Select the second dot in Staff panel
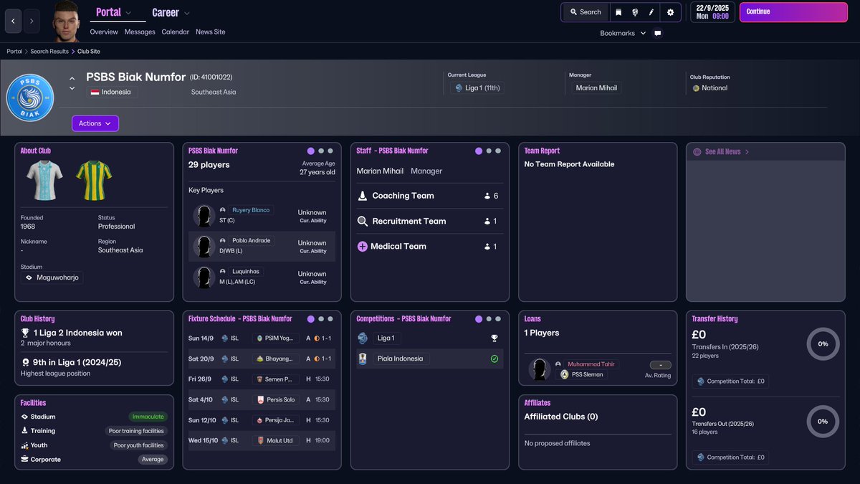 click(x=489, y=151)
